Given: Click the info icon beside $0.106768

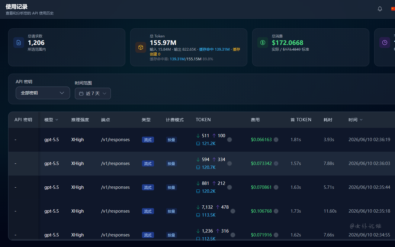Looking at the screenshot, I should [x=276, y=211].
